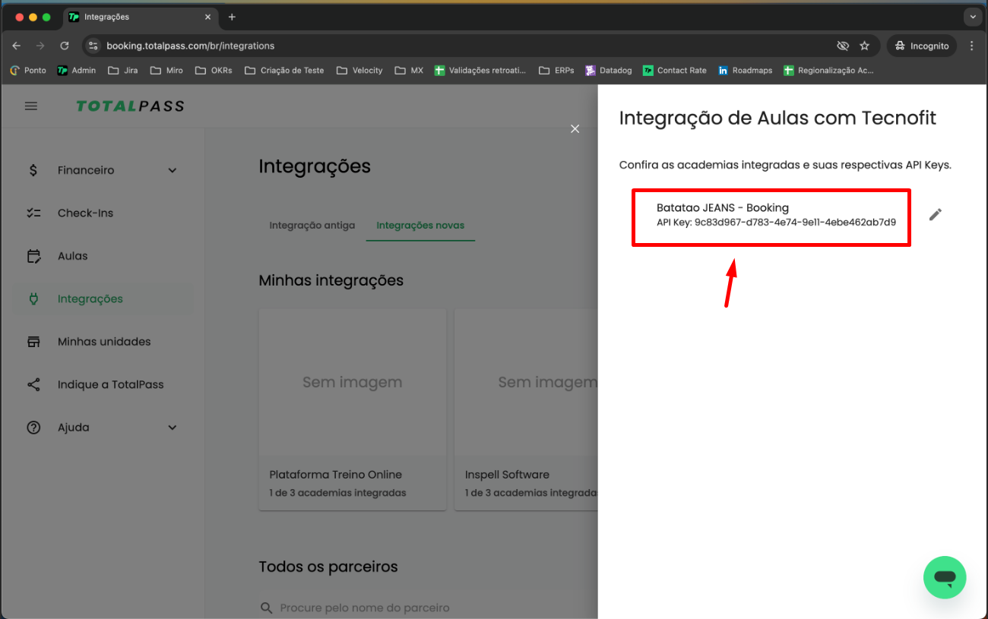This screenshot has width=988, height=619.
Task: Open the Jira bookmarks folder
Action: point(123,70)
